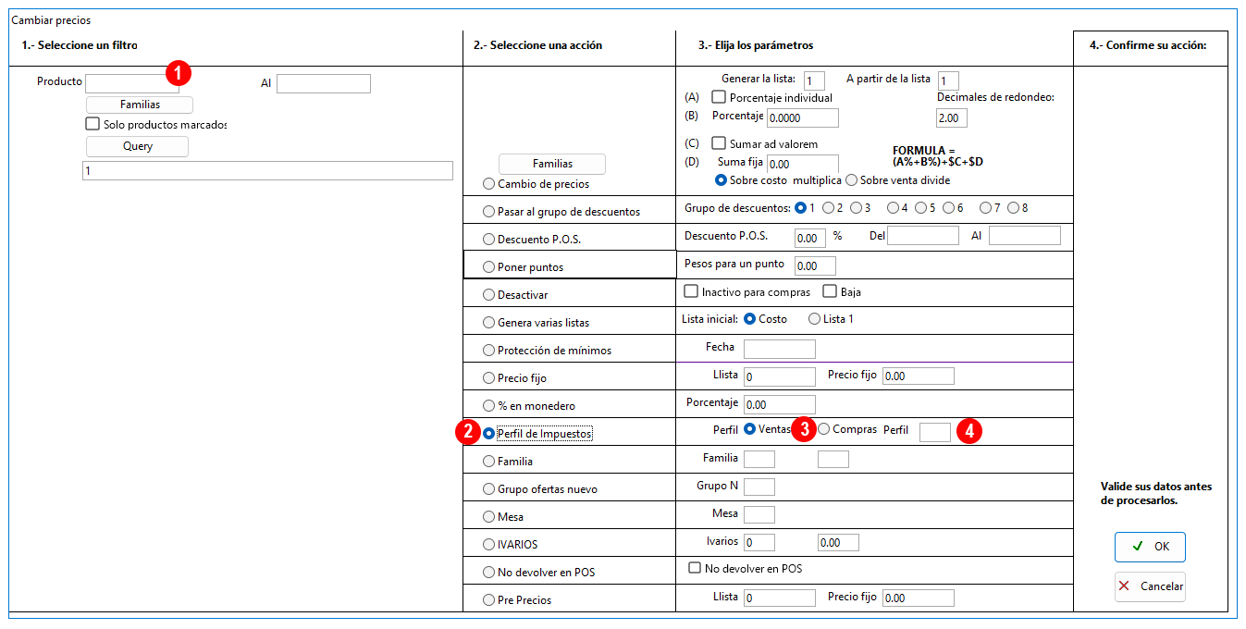Select Desactivar action
This screenshot has height=629, width=1246.
(488, 295)
